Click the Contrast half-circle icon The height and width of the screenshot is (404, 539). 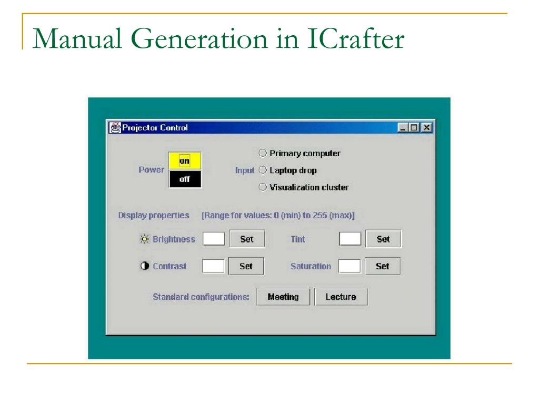tap(145, 266)
